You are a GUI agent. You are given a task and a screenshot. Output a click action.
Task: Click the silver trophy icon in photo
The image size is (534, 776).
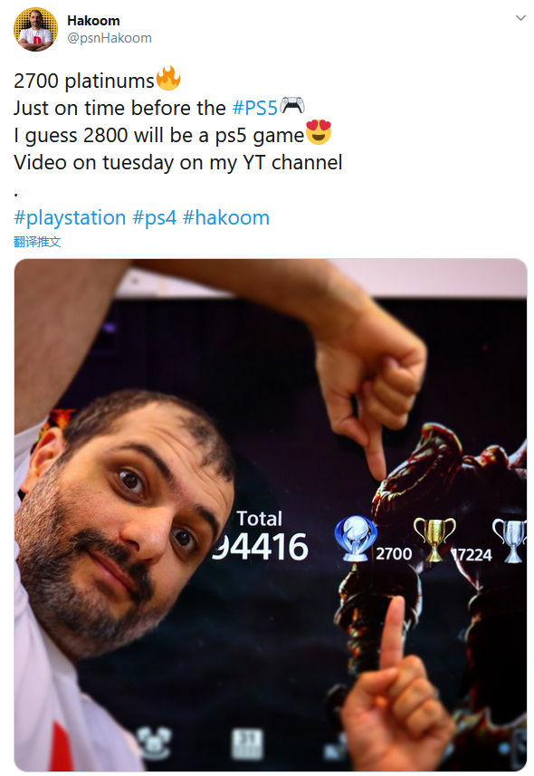pyautogui.click(x=510, y=541)
